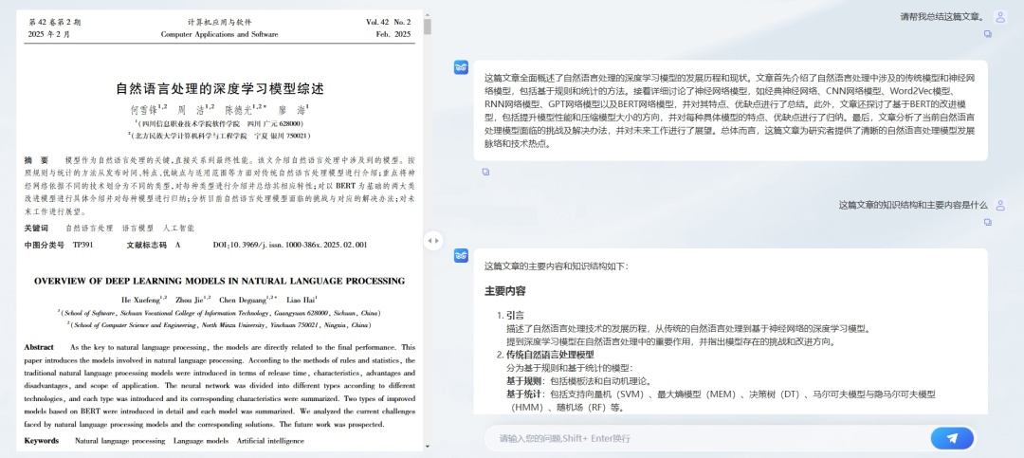Screen dimensions: 1024x458
Task: Click the '主要内容' heading in the reply
Action: [504, 291]
